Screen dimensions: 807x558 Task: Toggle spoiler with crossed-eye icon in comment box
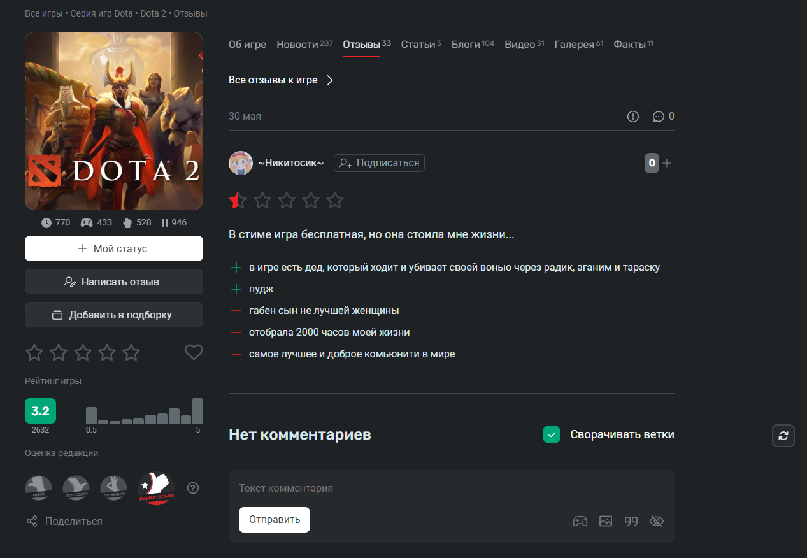(x=657, y=521)
